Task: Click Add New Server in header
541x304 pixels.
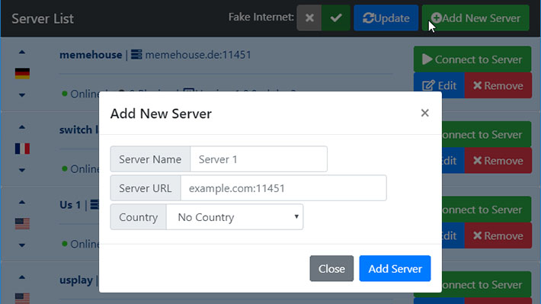Action: point(475,18)
